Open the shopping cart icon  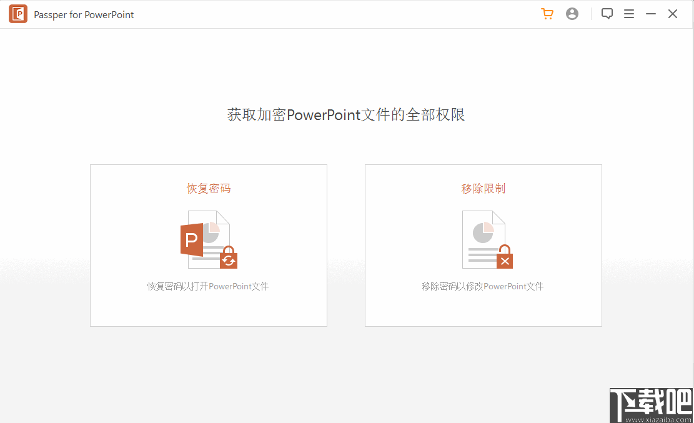pyautogui.click(x=547, y=13)
